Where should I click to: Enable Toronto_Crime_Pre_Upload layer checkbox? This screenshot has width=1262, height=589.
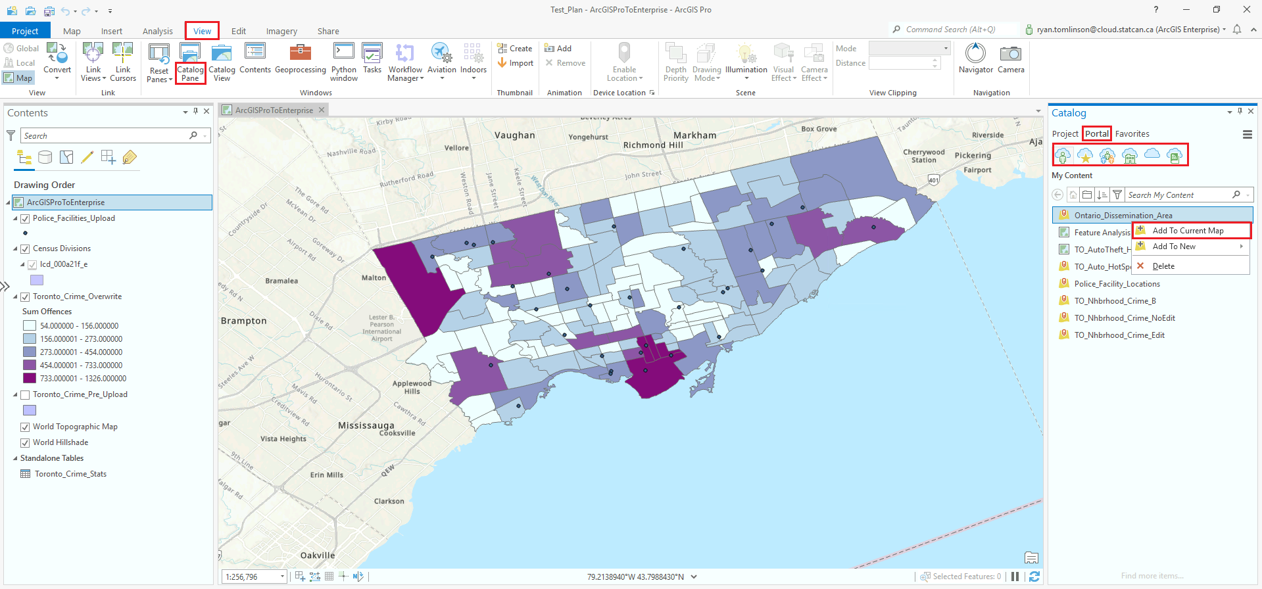25,395
